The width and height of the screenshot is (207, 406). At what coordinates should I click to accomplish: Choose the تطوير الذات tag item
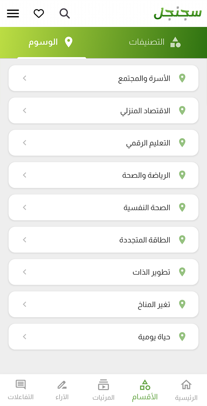point(103,272)
